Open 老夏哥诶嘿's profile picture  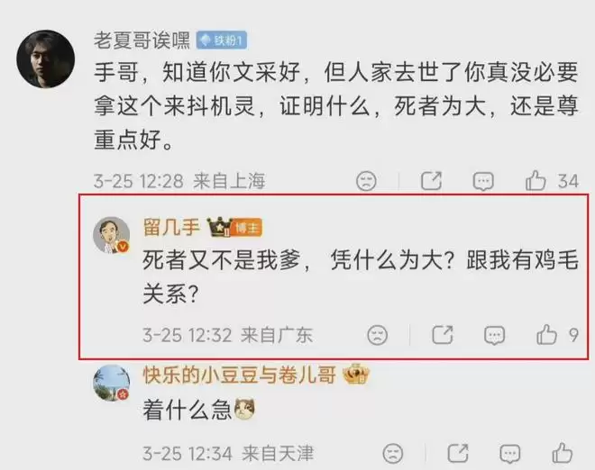click(x=46, y=59)
